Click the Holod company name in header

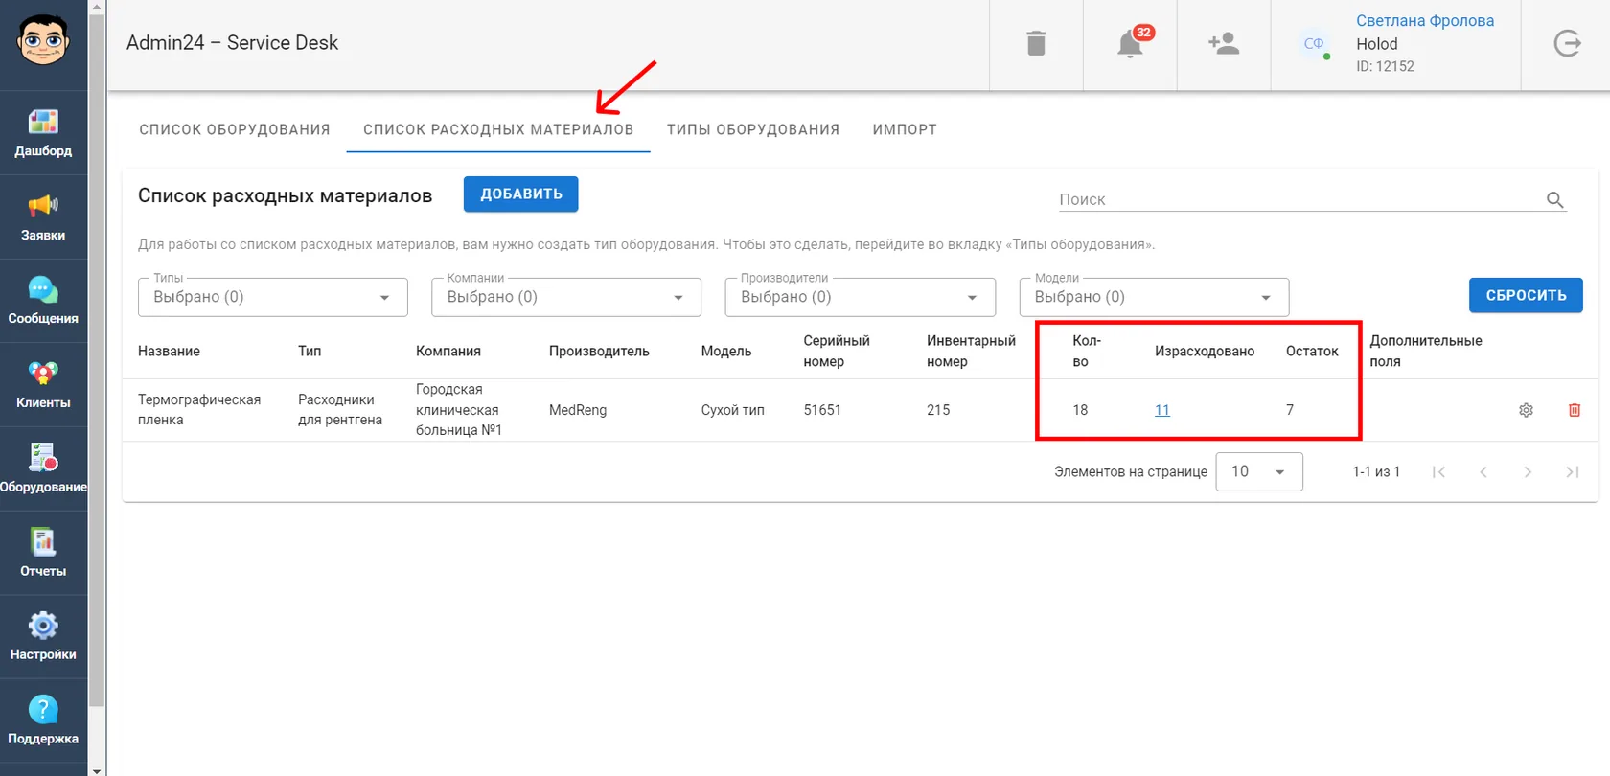coord(1377,44)
